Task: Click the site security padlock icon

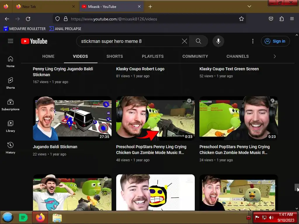Action: pos(66,19)
